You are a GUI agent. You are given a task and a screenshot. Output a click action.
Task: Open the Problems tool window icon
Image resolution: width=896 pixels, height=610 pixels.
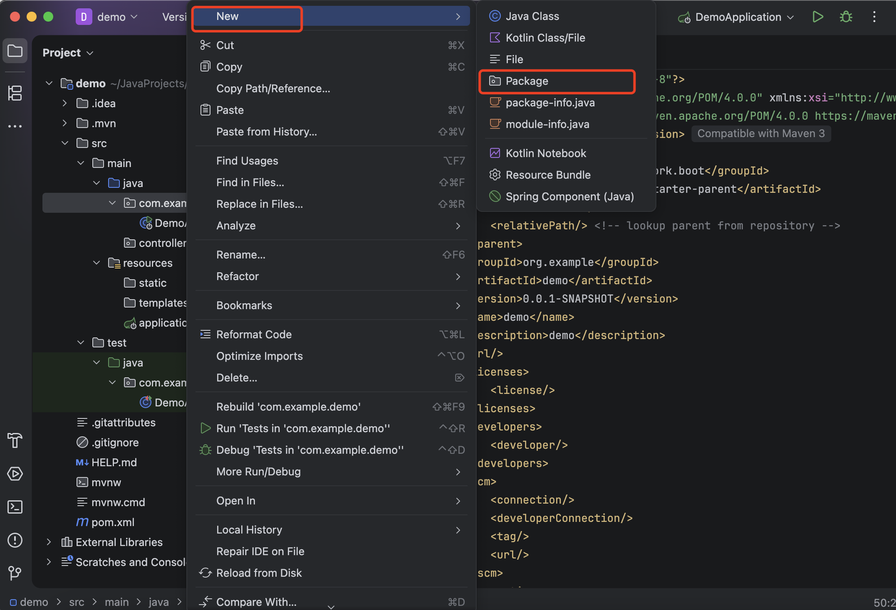coord(15,540)
